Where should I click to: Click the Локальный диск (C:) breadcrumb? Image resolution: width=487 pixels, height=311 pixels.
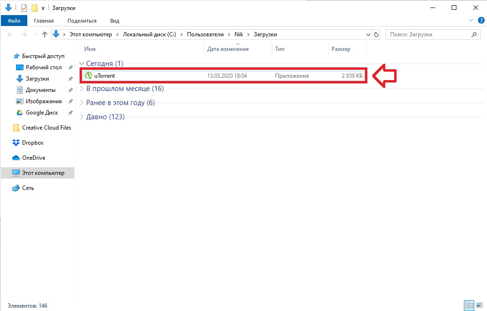(x=149, y=34)
